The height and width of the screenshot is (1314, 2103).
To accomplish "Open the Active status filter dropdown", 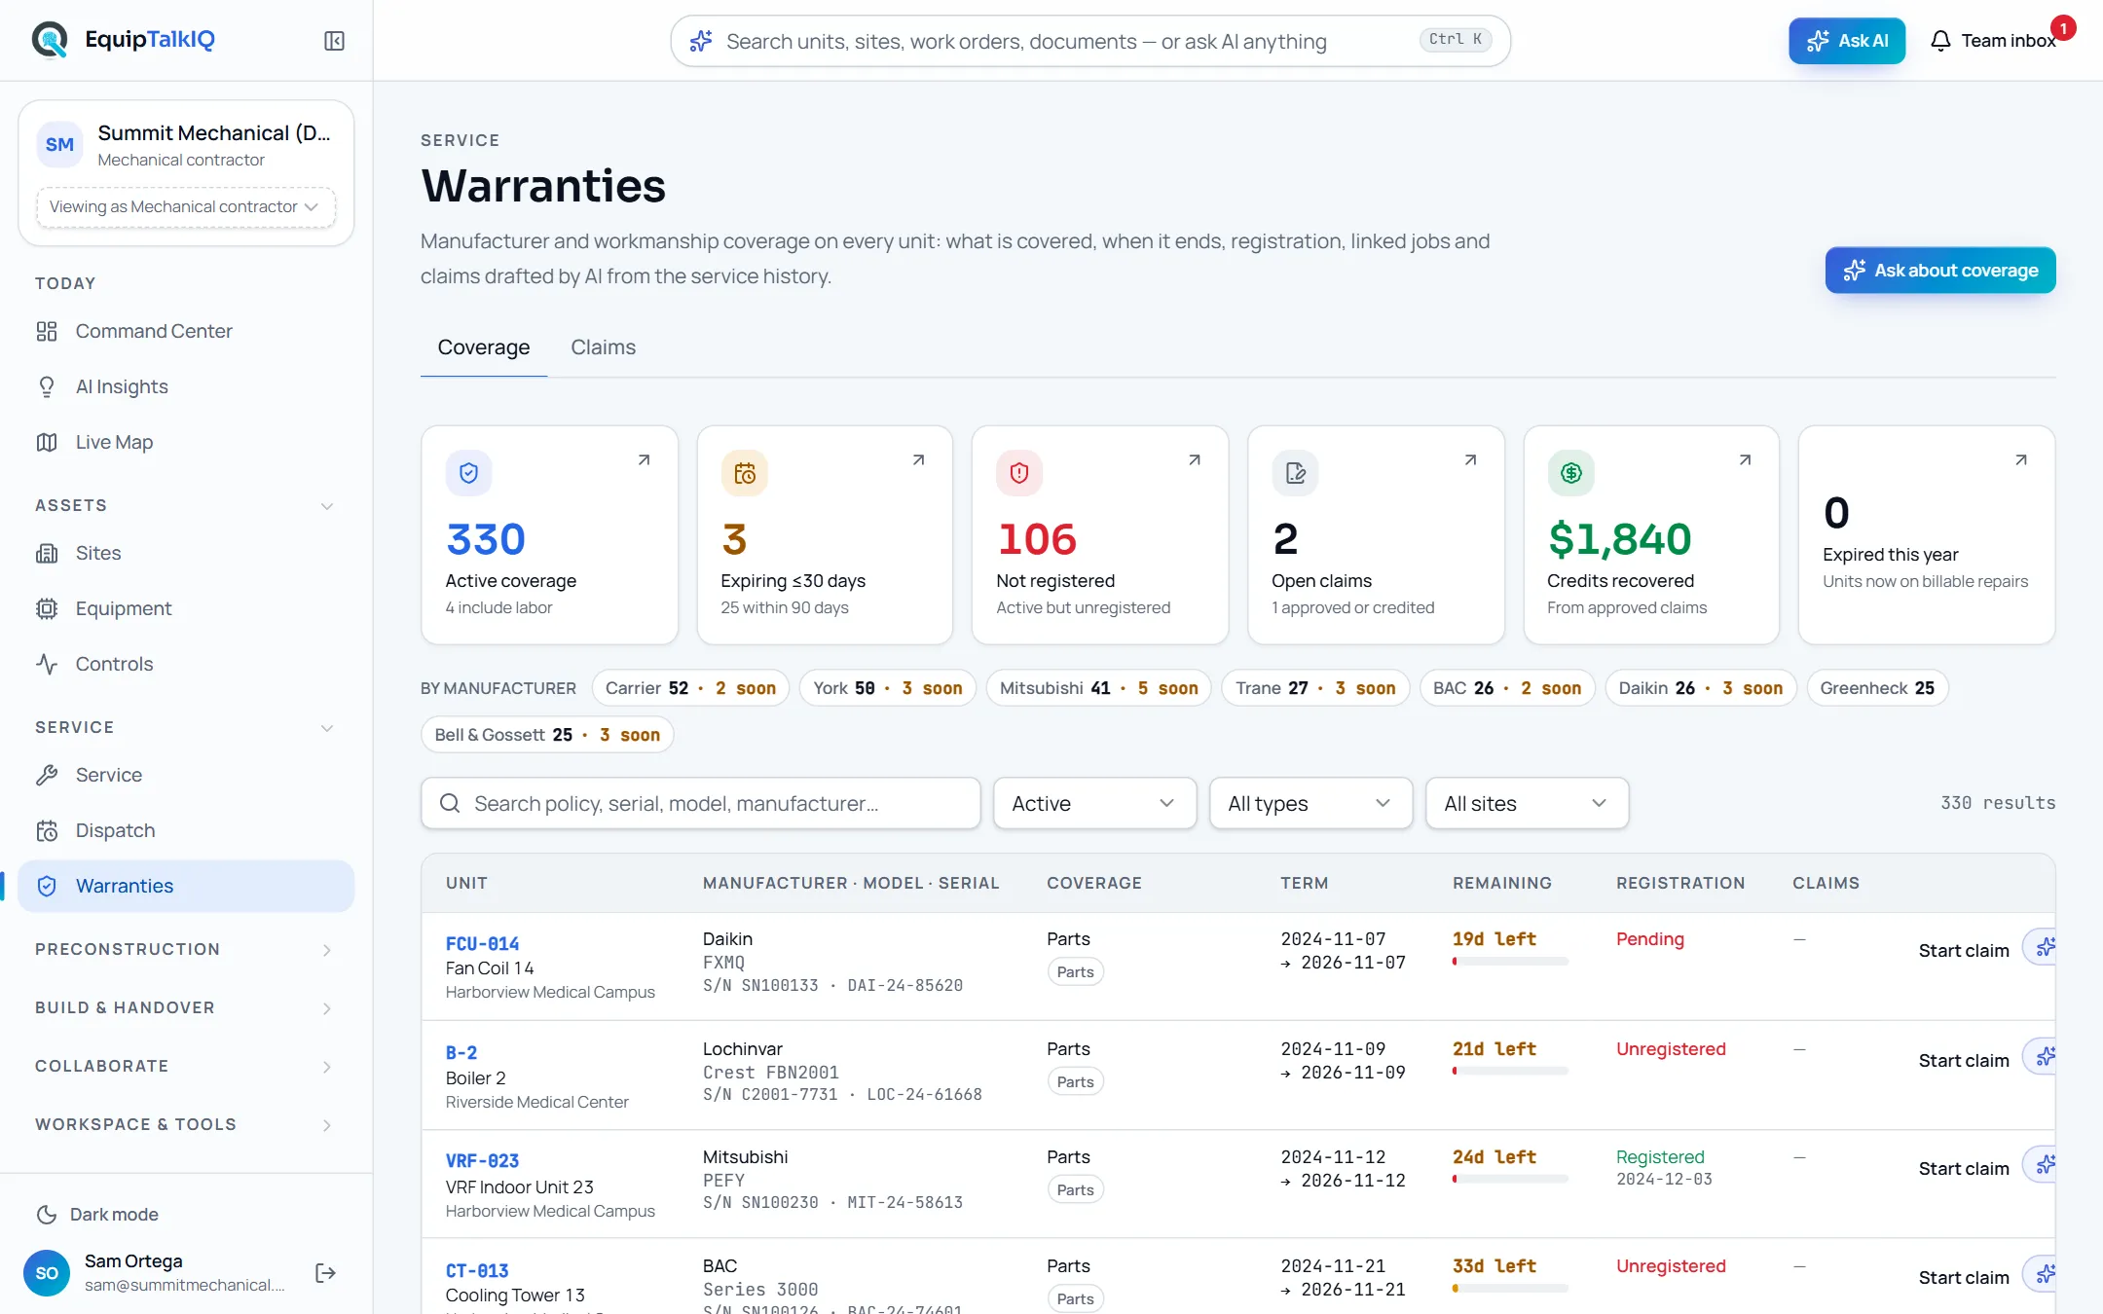I will click(1094, 803).
